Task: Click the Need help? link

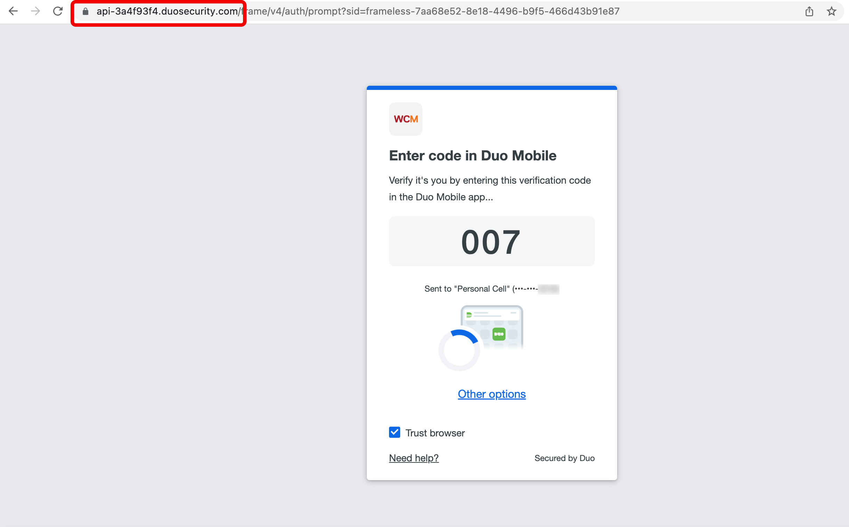Action: 413,458
